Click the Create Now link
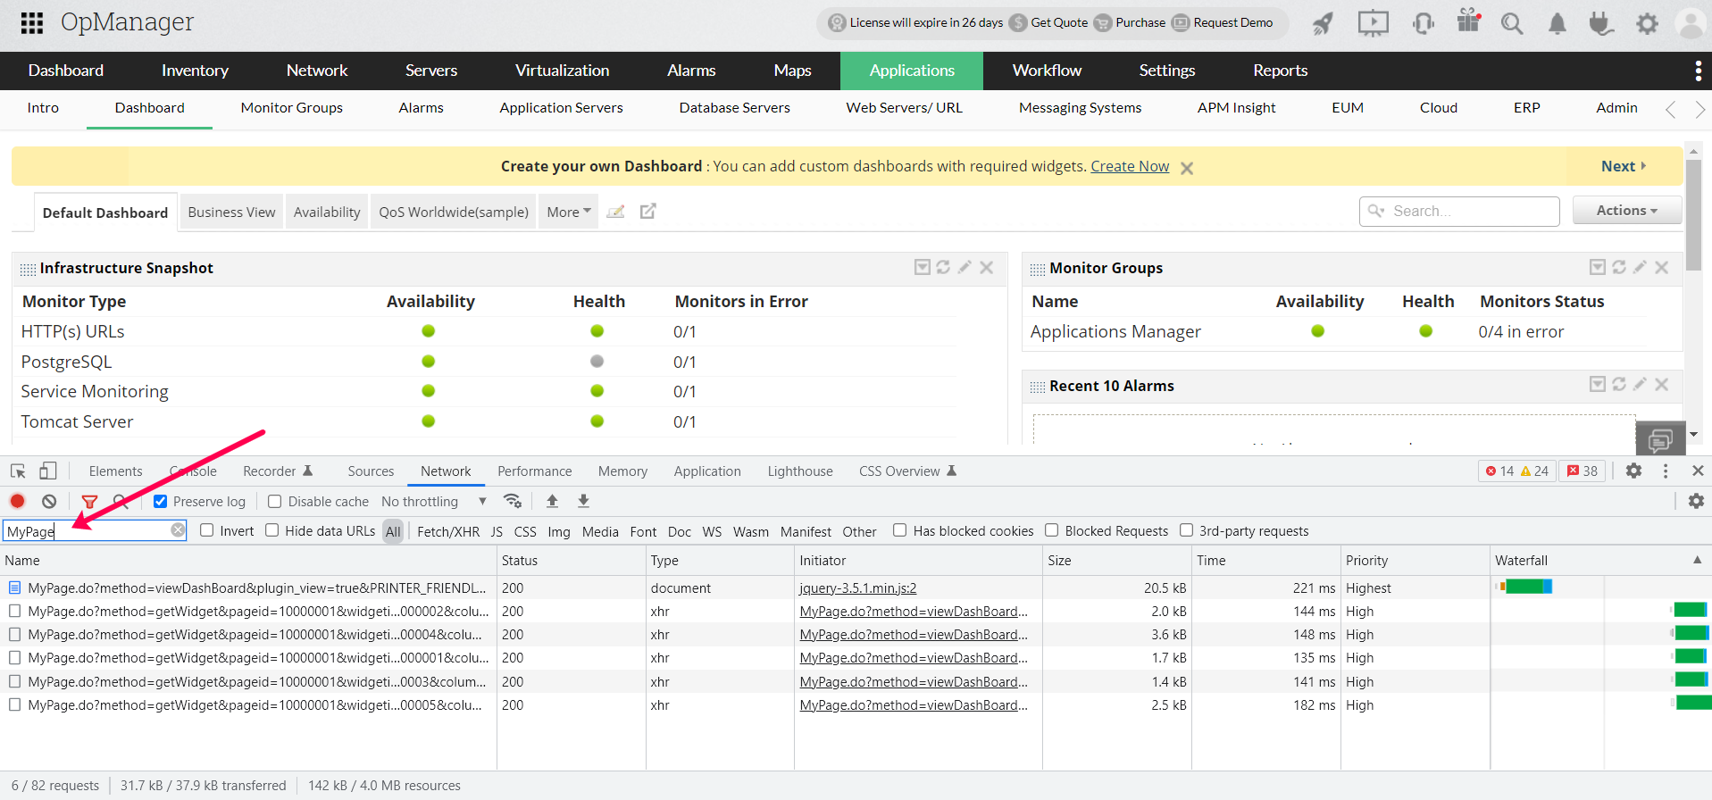 coord(1129,166)
